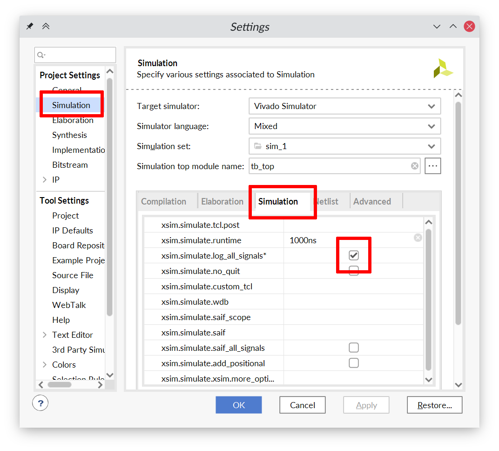Select Project under Tool Settings

click(66, 216)
